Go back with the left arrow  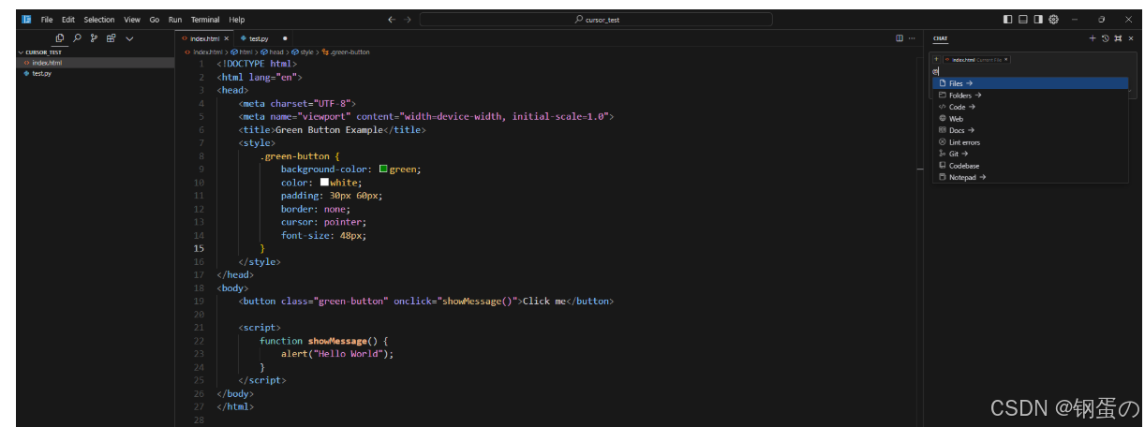click(x=392, y=19)
